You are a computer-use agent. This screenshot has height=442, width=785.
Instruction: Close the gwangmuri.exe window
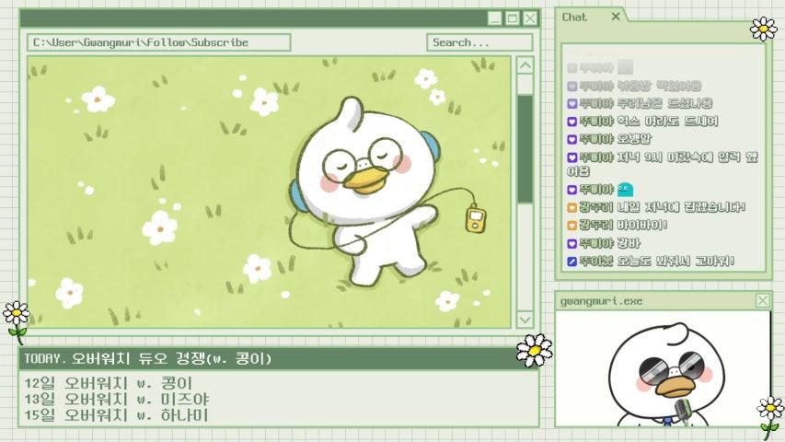[x=763, y=301]
